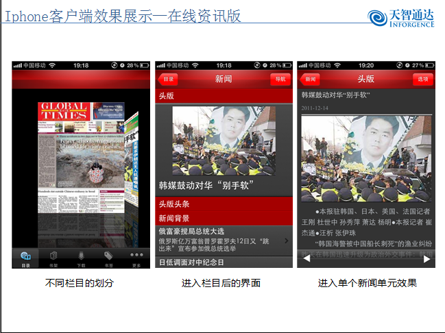Viewport: 445px width, 333px height.
Task: Click the caption 进入栏目后的界面
Action: pyautogui.click(x=221, y=283)
